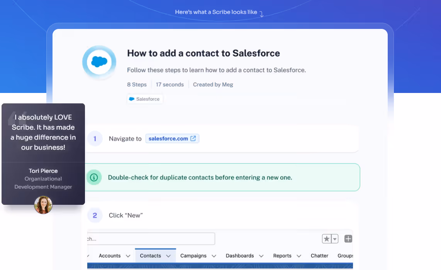
Task: Click the Salesforce tag chip
Action: (x=145, y=99)
